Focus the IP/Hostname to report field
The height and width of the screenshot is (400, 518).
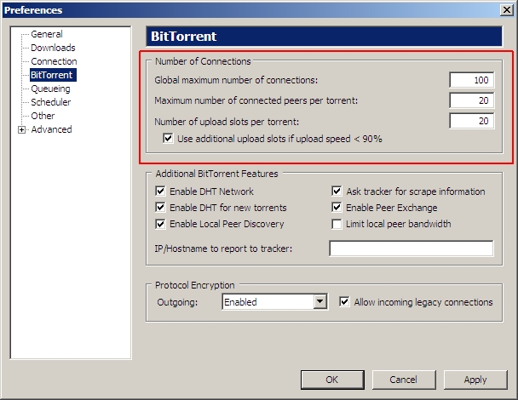click(x=412, y=249)
